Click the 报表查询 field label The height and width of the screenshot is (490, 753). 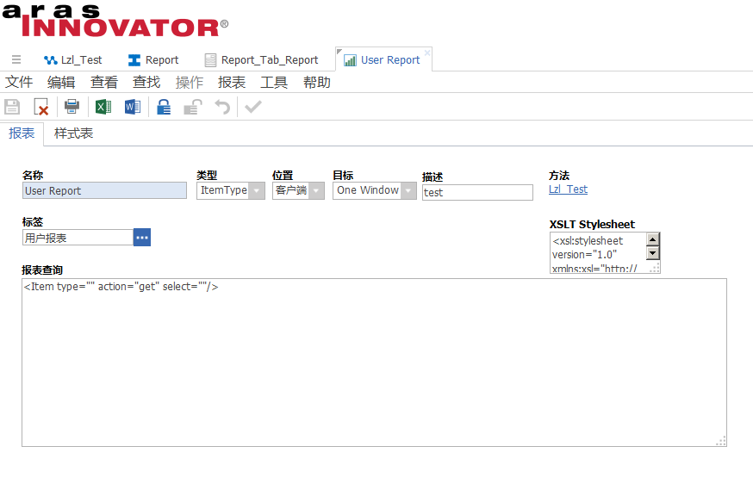pyautogui.click(x=42, y=270)
